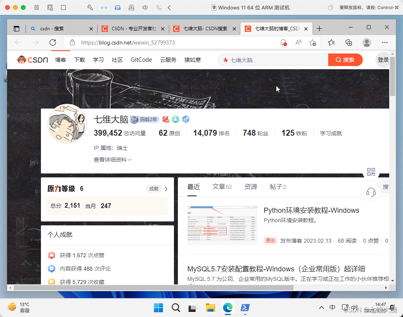Open 学习 in CSDN navigation
Screen dimensions: 403x317
tap(98, 60)
